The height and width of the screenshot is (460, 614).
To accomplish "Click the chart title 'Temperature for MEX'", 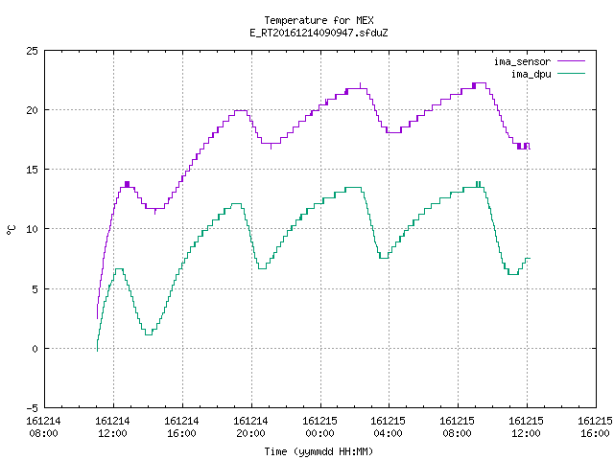I will pos(319,20).
